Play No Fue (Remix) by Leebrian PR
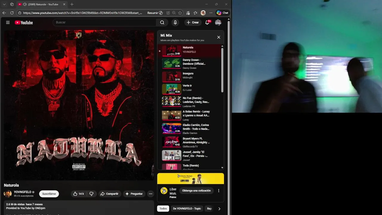Viewport: 382px width, 215px height. [190, 102]
